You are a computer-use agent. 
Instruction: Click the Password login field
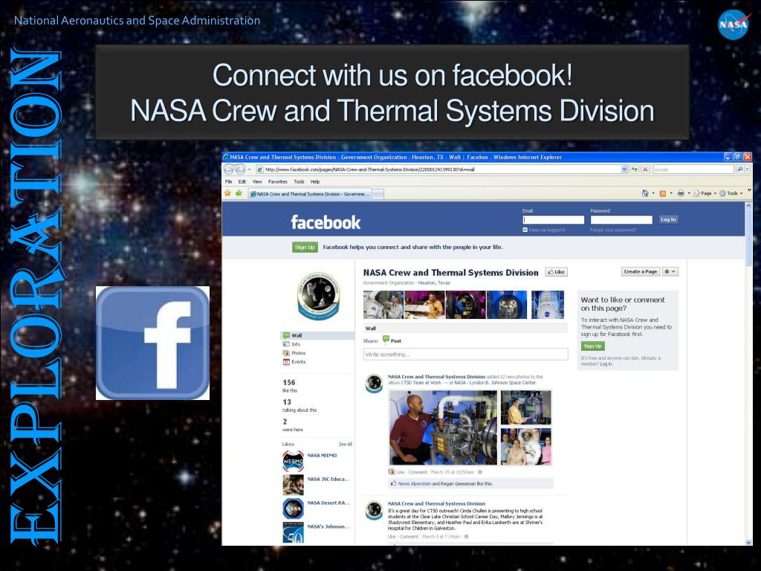click(621, 220)
